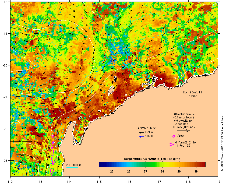This screenshot has width=226, height=183.
Task: Click the black 0-30m arrow legend symbol
Action: (x=142, y=132)
